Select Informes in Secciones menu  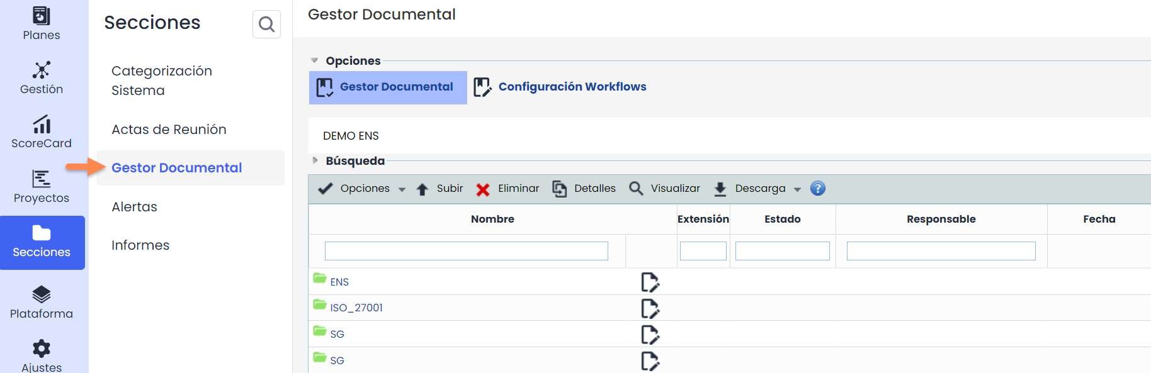[x=140, y=245]
